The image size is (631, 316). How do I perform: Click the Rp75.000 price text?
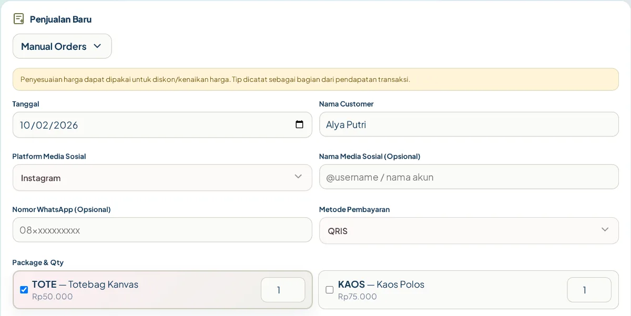click(x=358, y=297)
